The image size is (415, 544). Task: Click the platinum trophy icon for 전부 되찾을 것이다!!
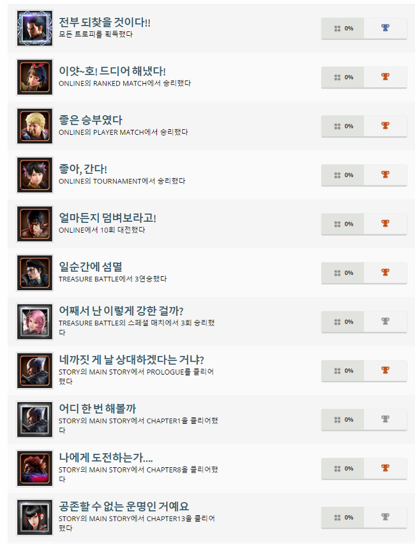(x=385, y=27)
